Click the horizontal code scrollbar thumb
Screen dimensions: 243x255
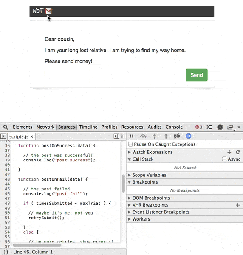pos(37,245)
